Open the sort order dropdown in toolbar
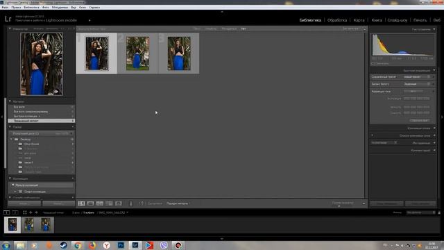 click(x=178, y=203)
